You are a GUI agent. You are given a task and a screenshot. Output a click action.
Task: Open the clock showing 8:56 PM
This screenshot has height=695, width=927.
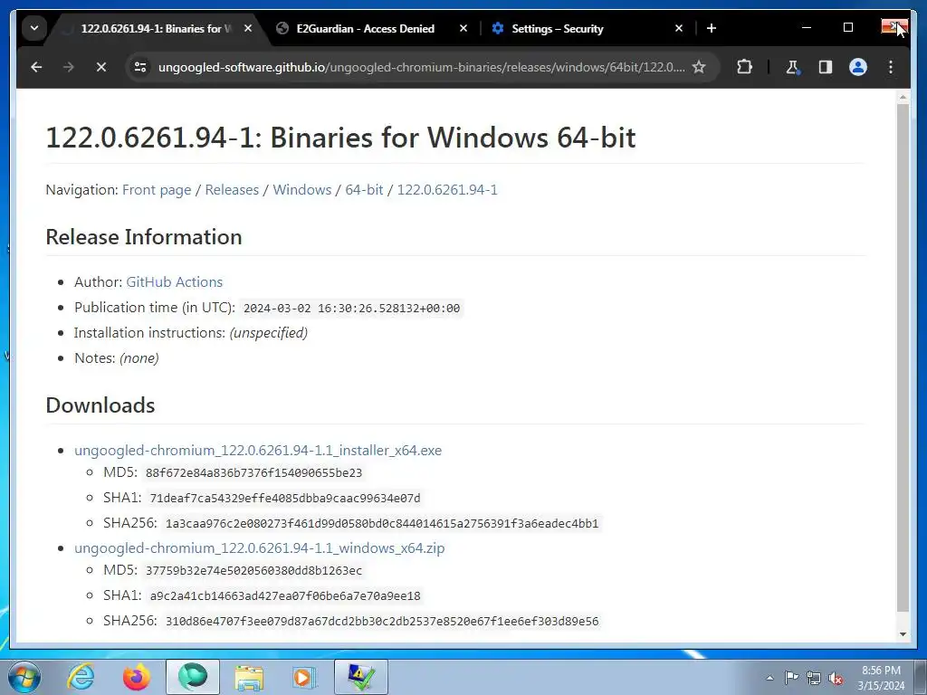pos(881,678)
